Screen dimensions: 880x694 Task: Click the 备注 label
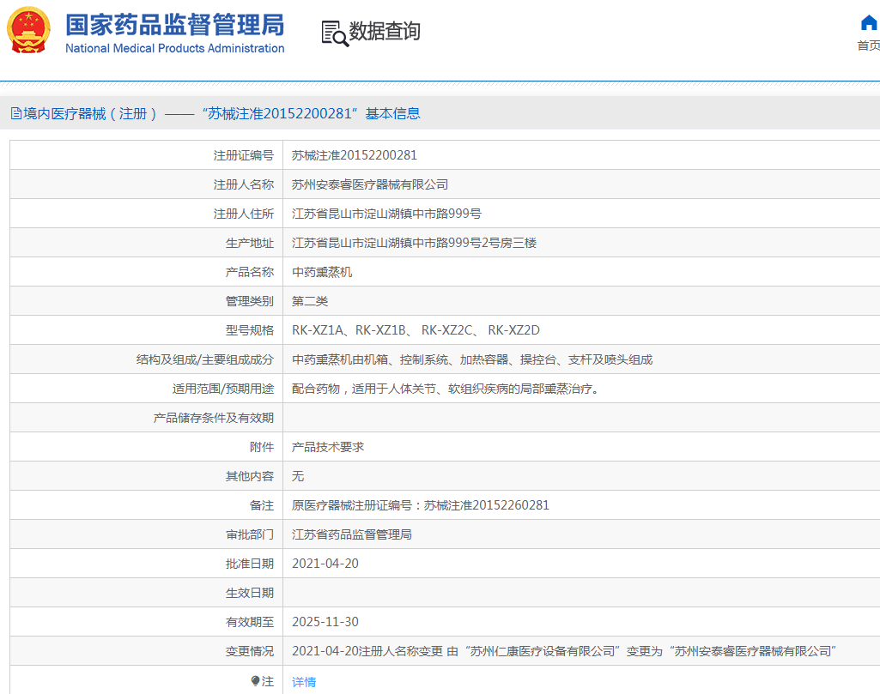click(x=262, y=505)
